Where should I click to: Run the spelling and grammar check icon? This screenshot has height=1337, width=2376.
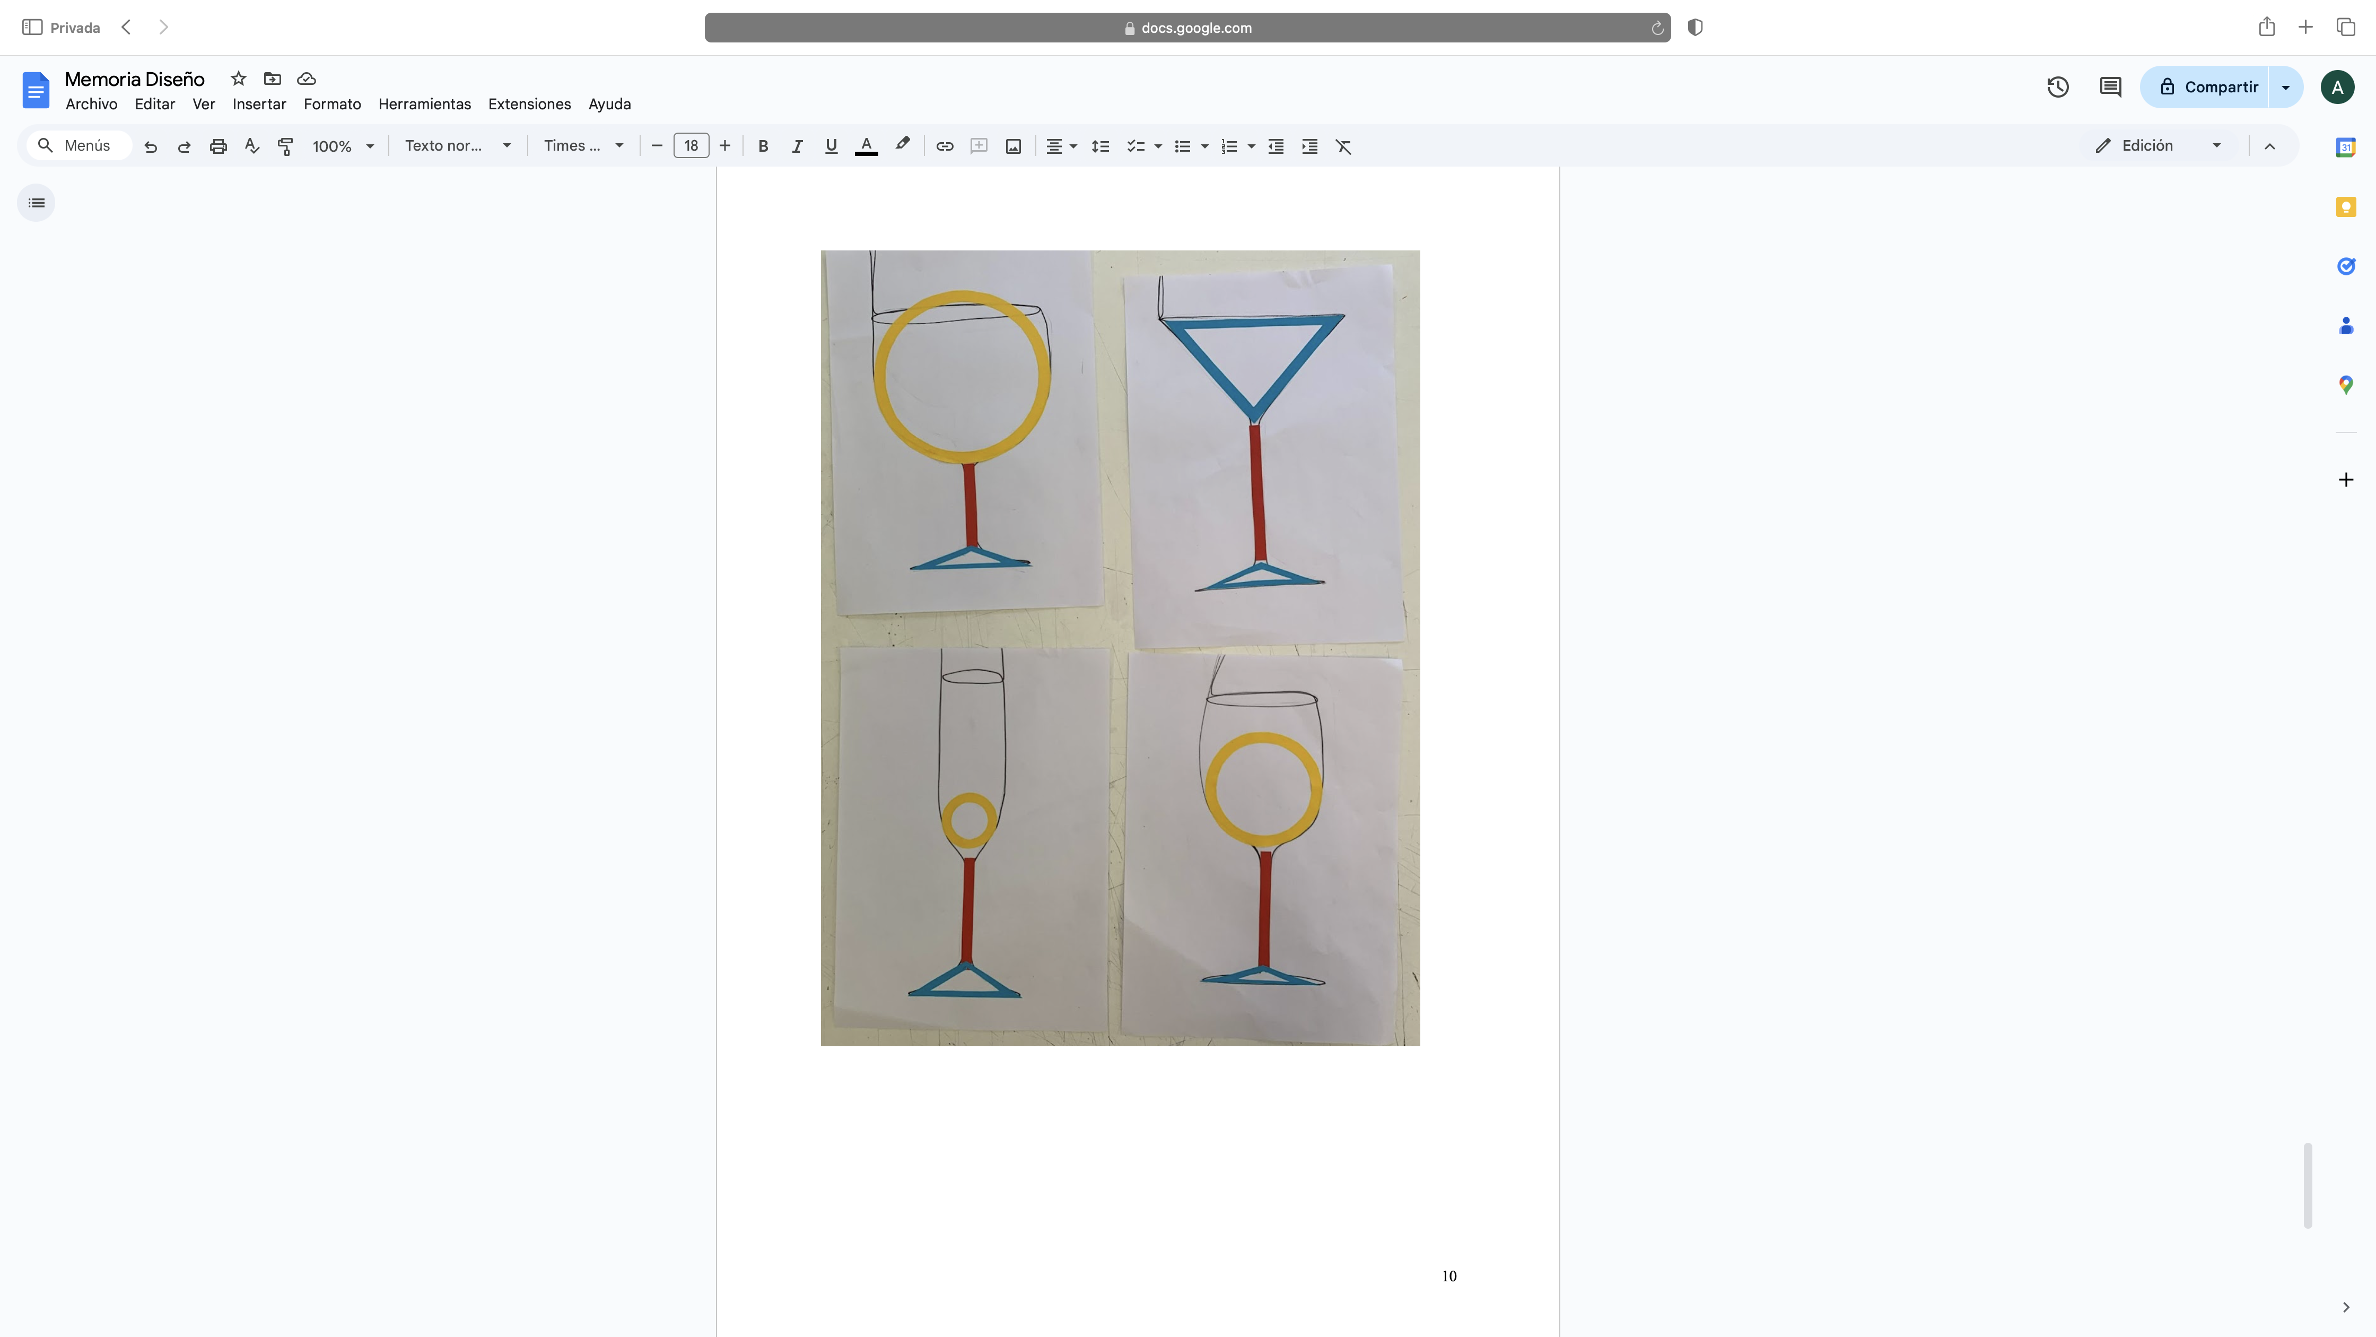252,146
